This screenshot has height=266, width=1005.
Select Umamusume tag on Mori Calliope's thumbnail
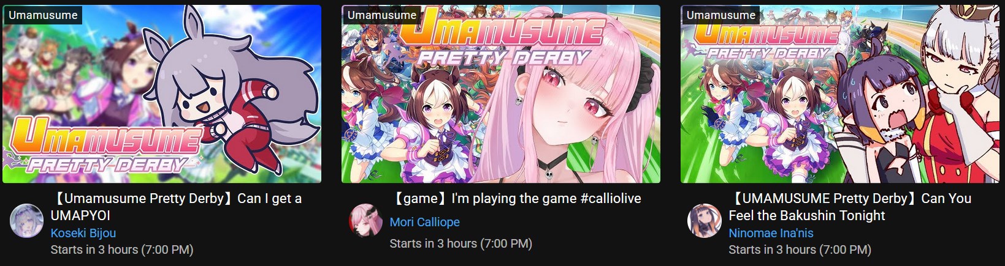coord(382,15)
